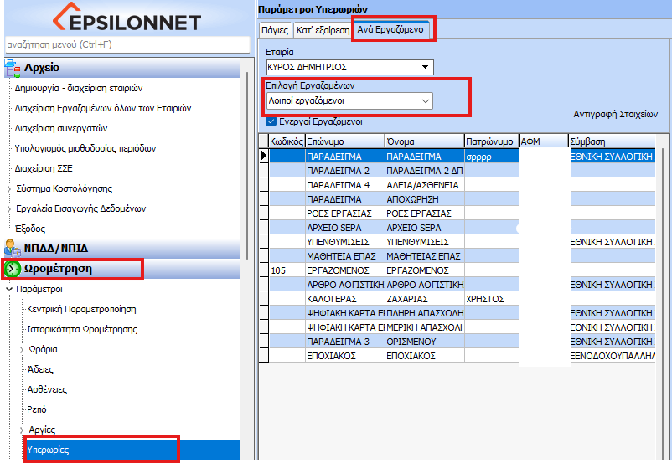This screenshot has width=672, height=463.
Task: Select the ΕΠΟΧΙΑΚΟΣ surname cell
Action: (x=345, y=356)
